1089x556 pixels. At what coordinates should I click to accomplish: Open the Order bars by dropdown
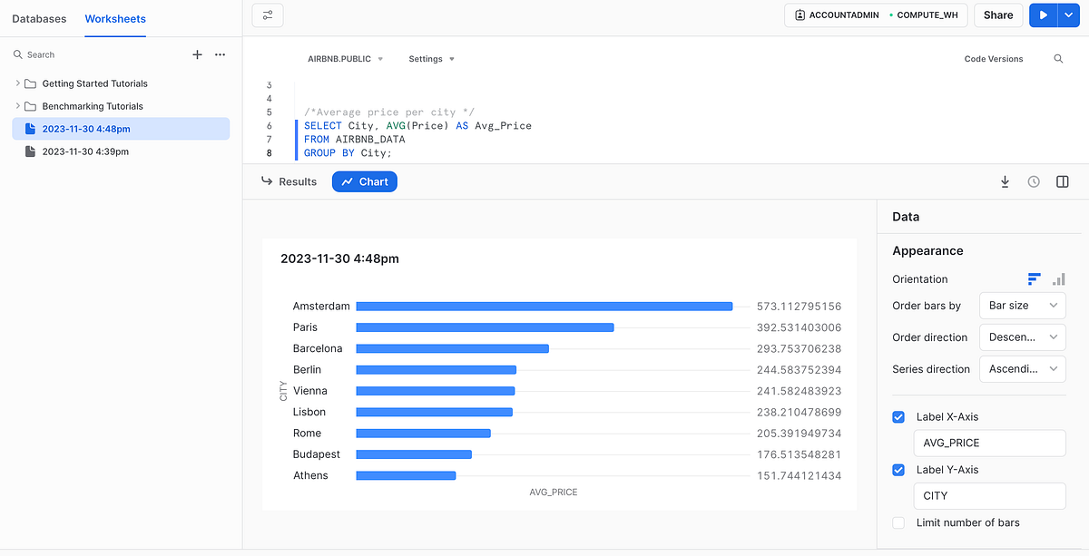[x=1022, y=306]
